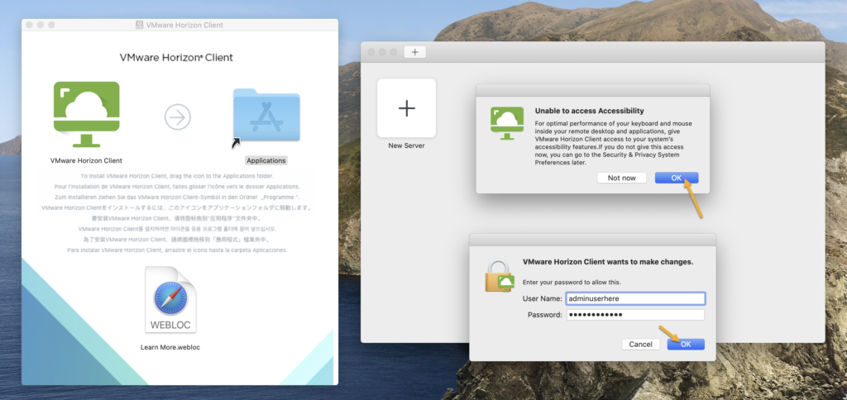This screenshot has width=847, height=400.
Task: Focus the User Name input field
Action: click(635, 298)
